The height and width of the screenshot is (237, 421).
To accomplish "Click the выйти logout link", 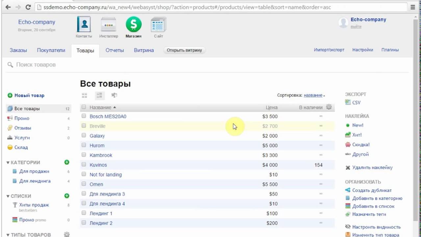I will point(356,27).
